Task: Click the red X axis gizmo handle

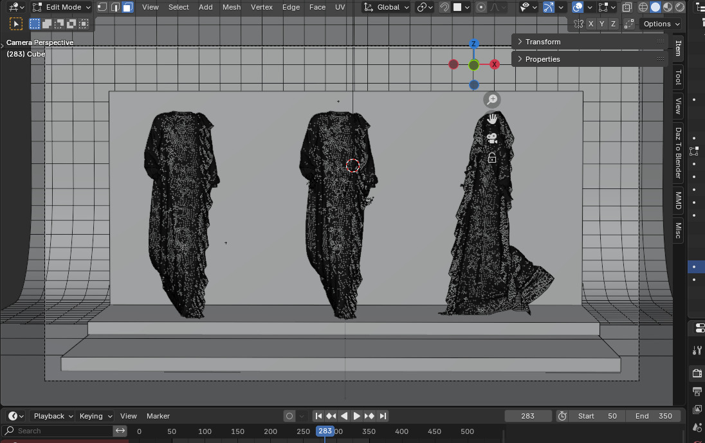Action: (x=494, y=64)
